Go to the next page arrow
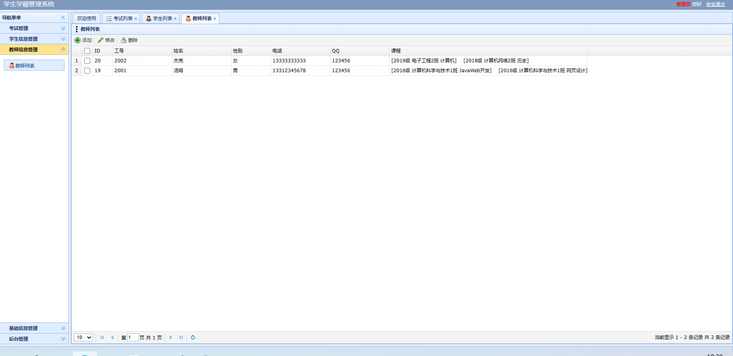The height and width of the screenshot is (356, 733). point(171,337)
